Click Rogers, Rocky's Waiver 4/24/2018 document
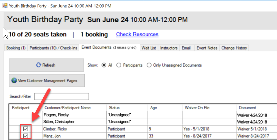277x140 pixels. (x=252, y=115)
